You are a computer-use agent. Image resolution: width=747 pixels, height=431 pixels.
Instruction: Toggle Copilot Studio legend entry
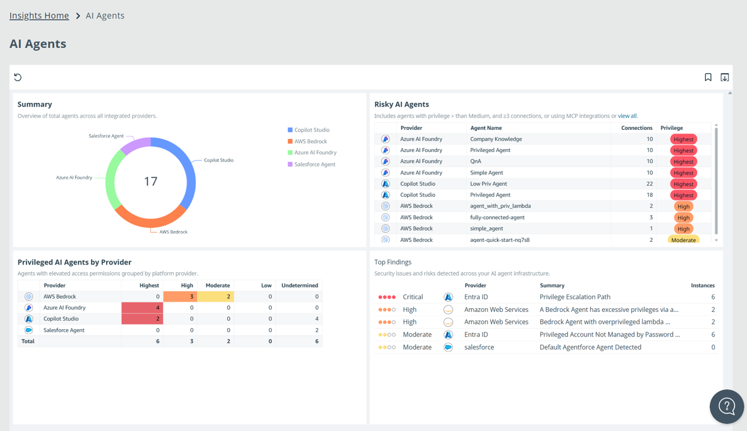coord(308,130)
